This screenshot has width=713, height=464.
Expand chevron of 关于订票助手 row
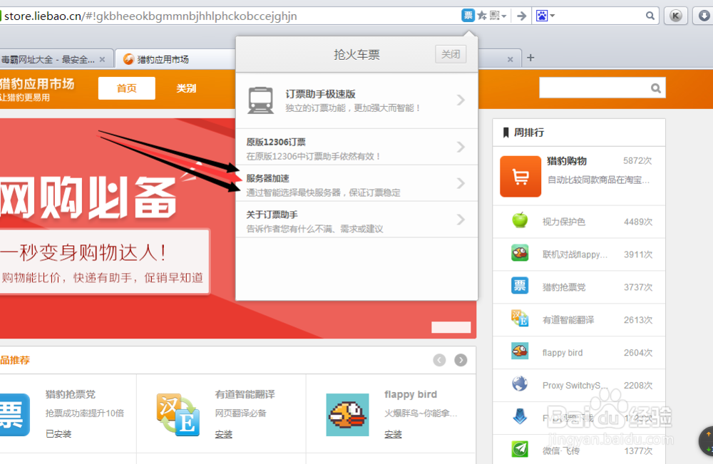click(x=461, y=220)
